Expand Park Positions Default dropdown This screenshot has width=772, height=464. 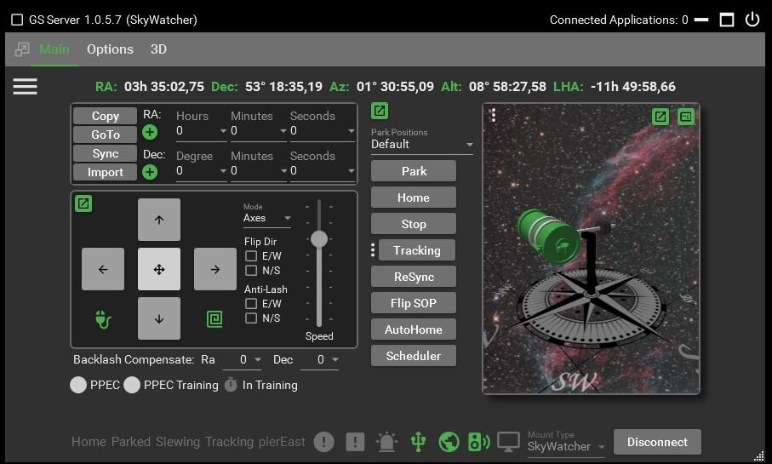(422, 145)
